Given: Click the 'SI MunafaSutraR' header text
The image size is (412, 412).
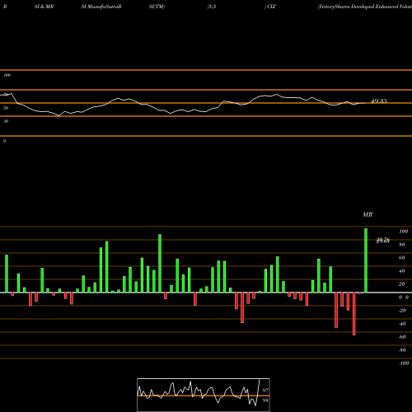Looking at the screenshot, I should (101, 7).
